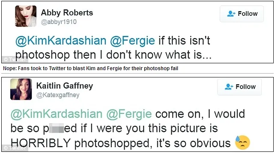
Task: Click person-plus icon in Abby Roberts' Follow button
Action: 231,14
